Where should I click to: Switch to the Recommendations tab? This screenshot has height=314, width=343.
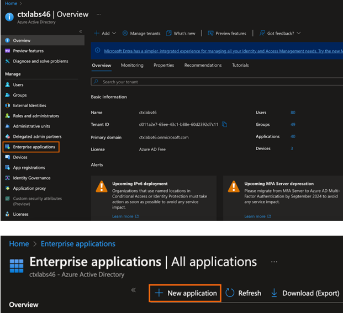click(203, 65)
